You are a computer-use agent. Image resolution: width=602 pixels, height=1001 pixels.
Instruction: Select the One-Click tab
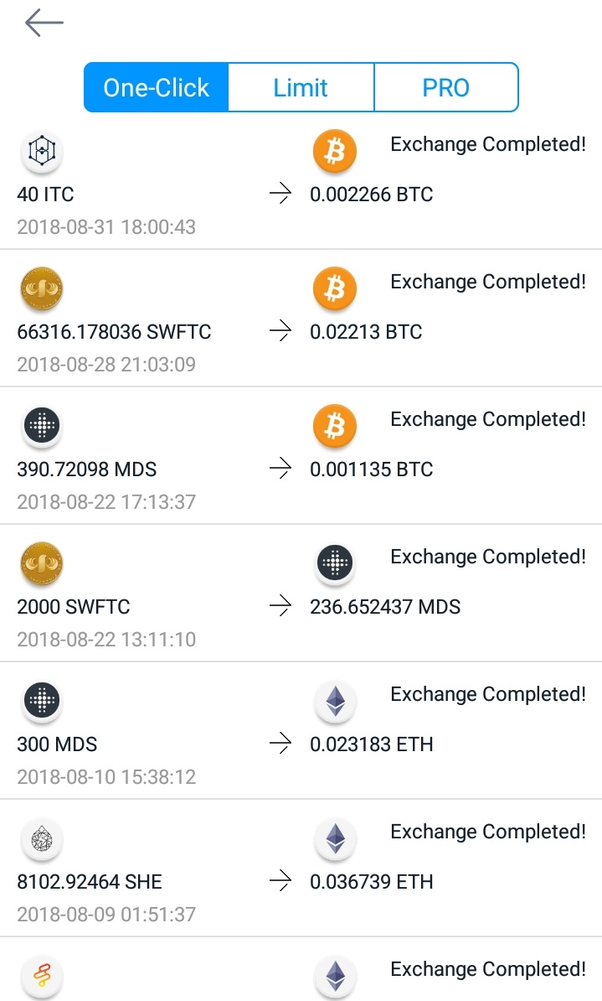[x=157, y=87]
